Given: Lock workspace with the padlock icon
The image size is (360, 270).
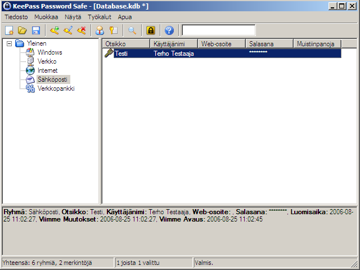Looking at the screenshot, I should 151,30.
